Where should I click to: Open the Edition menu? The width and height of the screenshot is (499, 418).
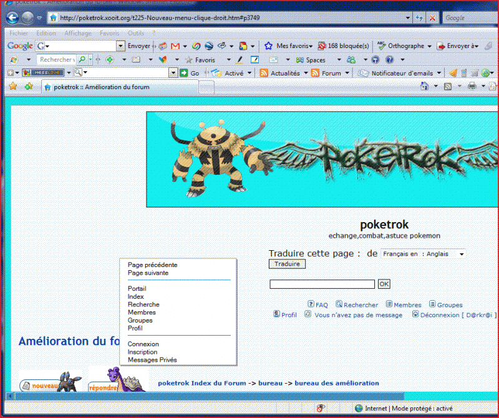pyautogui.click(x=46, y=33)
